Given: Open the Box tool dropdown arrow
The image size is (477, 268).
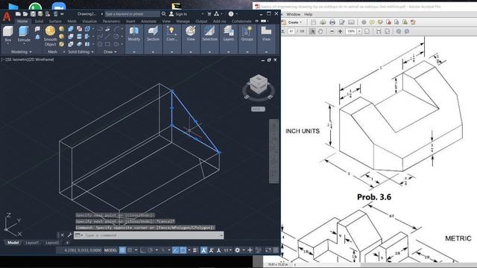Looking at the screenshot, I should (8, 44).
